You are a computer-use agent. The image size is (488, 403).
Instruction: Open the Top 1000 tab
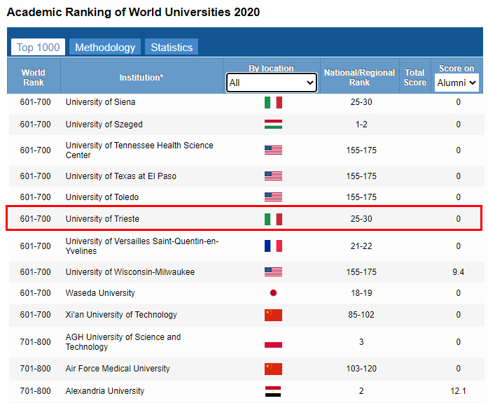pos(38,48)
